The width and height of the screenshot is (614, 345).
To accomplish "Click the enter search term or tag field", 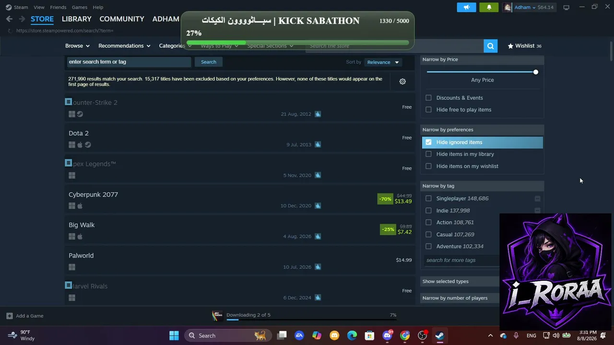I will pyautogui.click(x=129, y=62).
